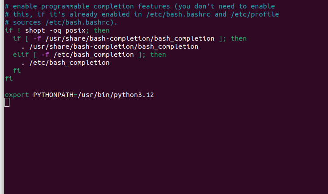Click the shopt command text

point(35,30)
